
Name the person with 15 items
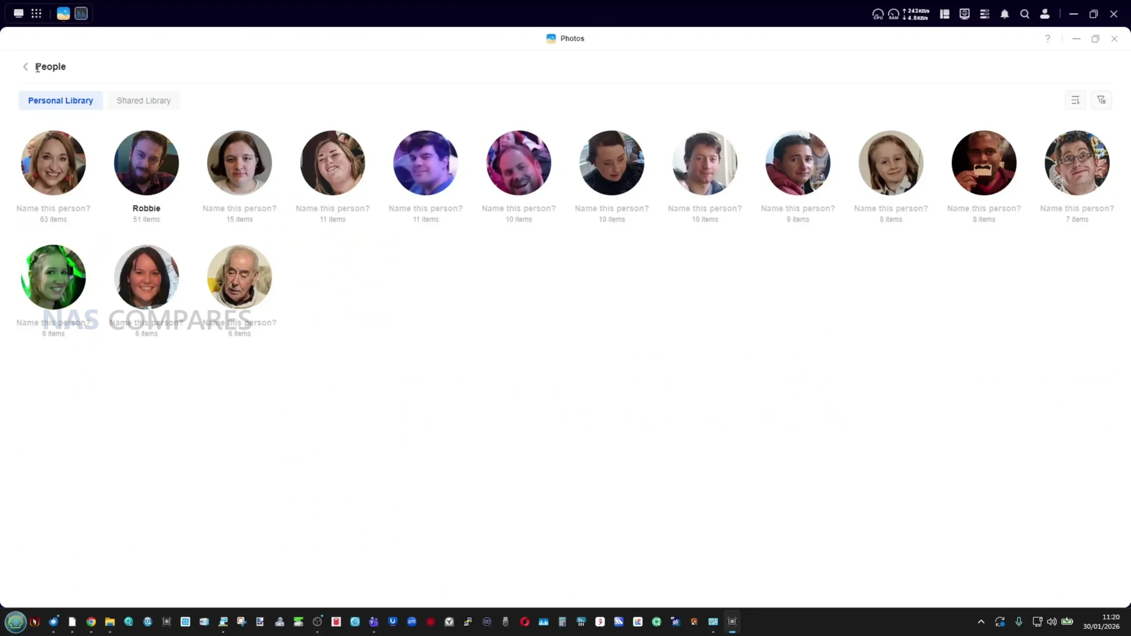point(239,208)
